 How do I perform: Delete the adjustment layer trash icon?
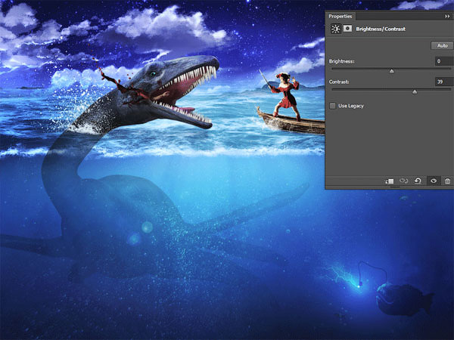447,181
